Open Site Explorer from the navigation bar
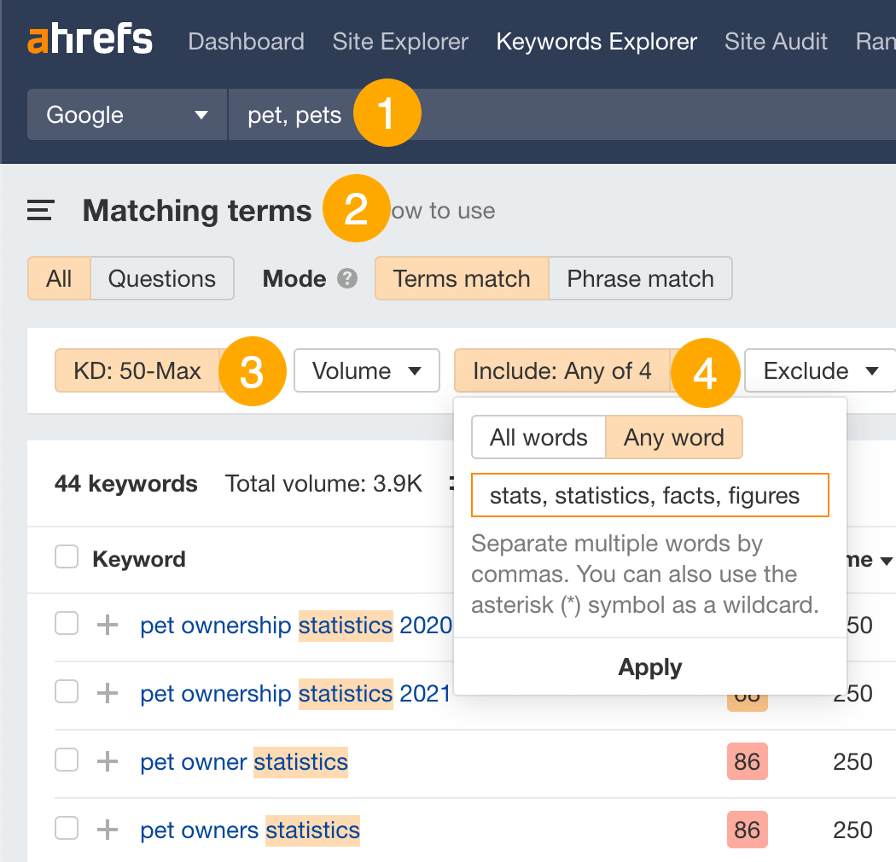This screenshot has height=862, width=896. coord(400,41)
